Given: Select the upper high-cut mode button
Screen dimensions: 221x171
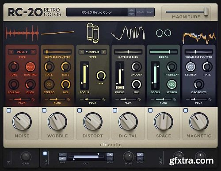Looking at the screenshot, I should 110,154.
